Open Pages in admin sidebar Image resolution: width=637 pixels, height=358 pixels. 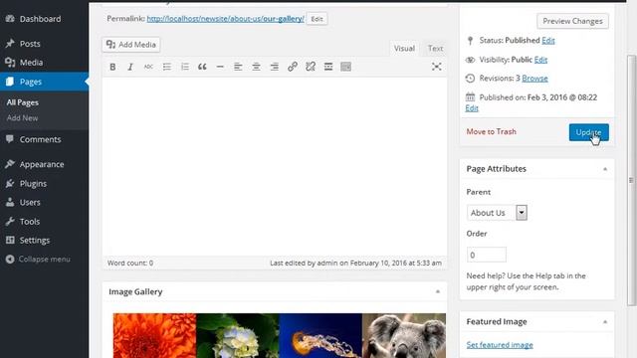click(44, 82)
